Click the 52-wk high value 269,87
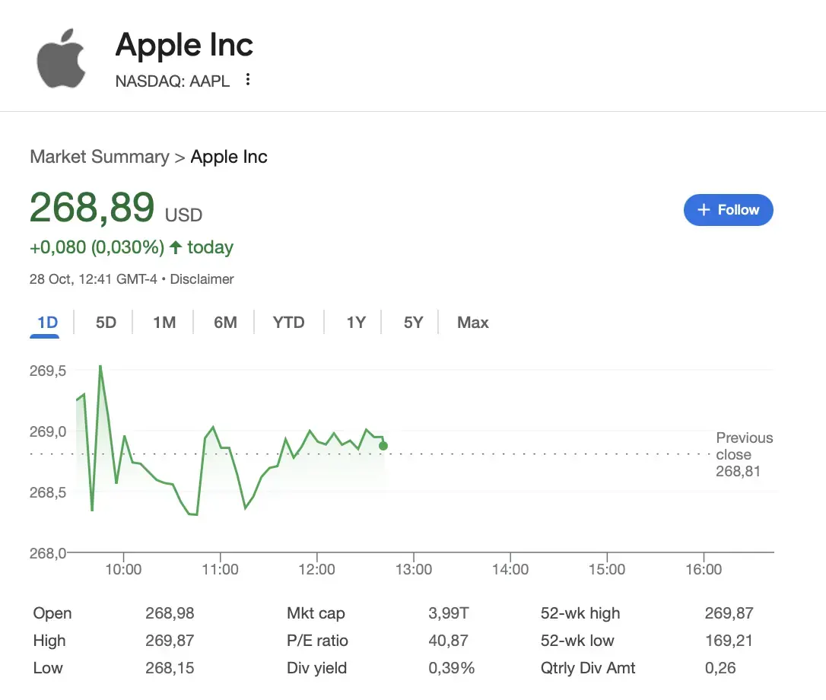The width and height of the screenshot is (826, 700). (x=729, y=613)
